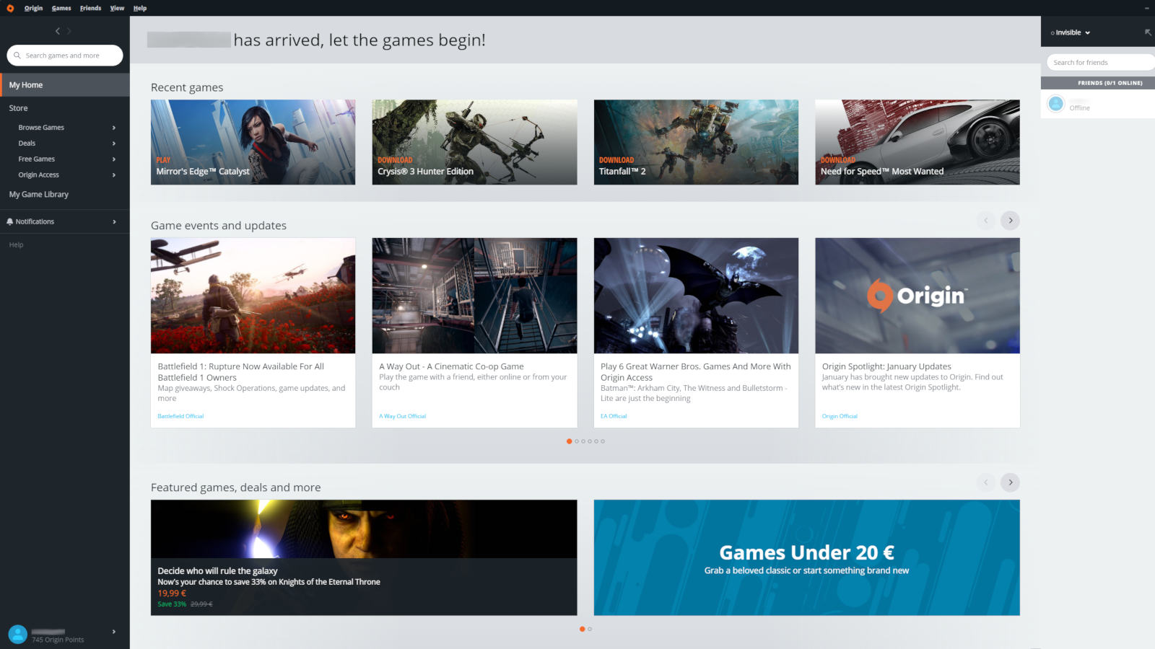Open My Game Library
Screen dimensions: 1155x649
pos(39,195)
